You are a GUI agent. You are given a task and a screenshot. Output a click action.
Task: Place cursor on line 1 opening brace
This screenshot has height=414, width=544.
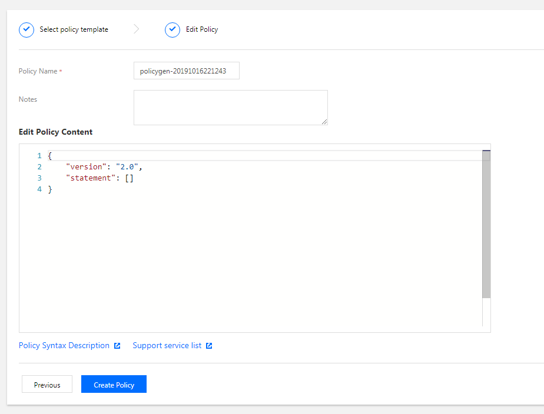pyautogui.click(x=50, y=156)
